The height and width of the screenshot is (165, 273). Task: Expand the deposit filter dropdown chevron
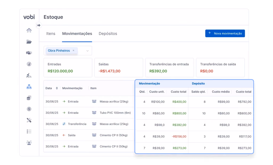[x=88, y=51]
